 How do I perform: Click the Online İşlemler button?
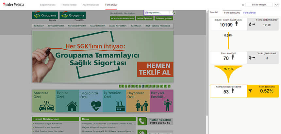click(x=145, y=18)
